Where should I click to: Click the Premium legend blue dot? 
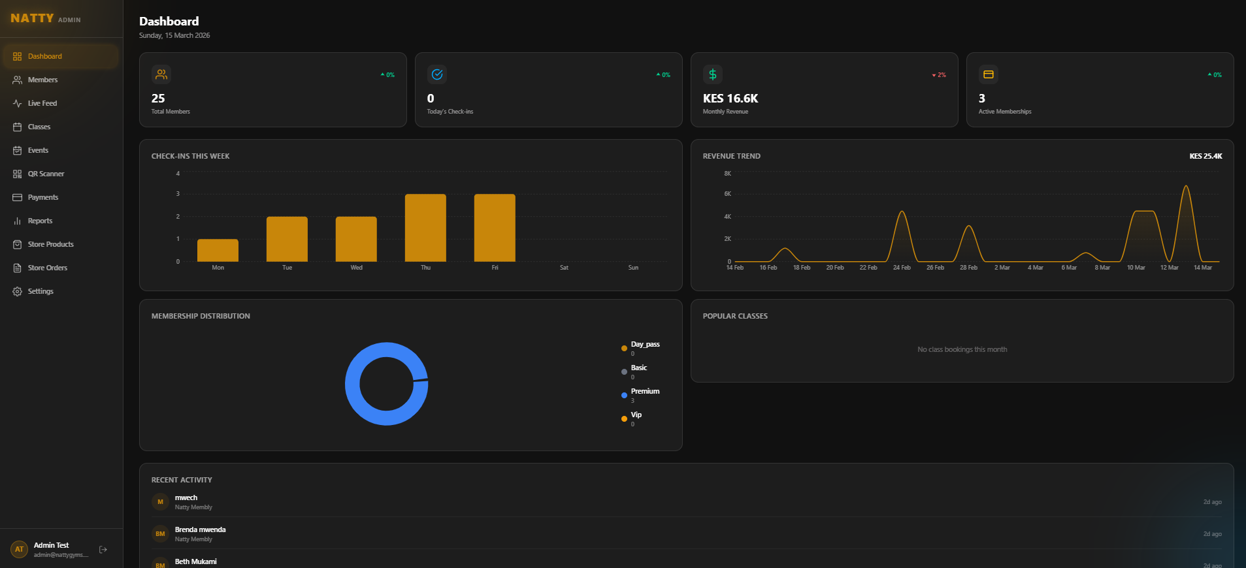coord(624,395)
